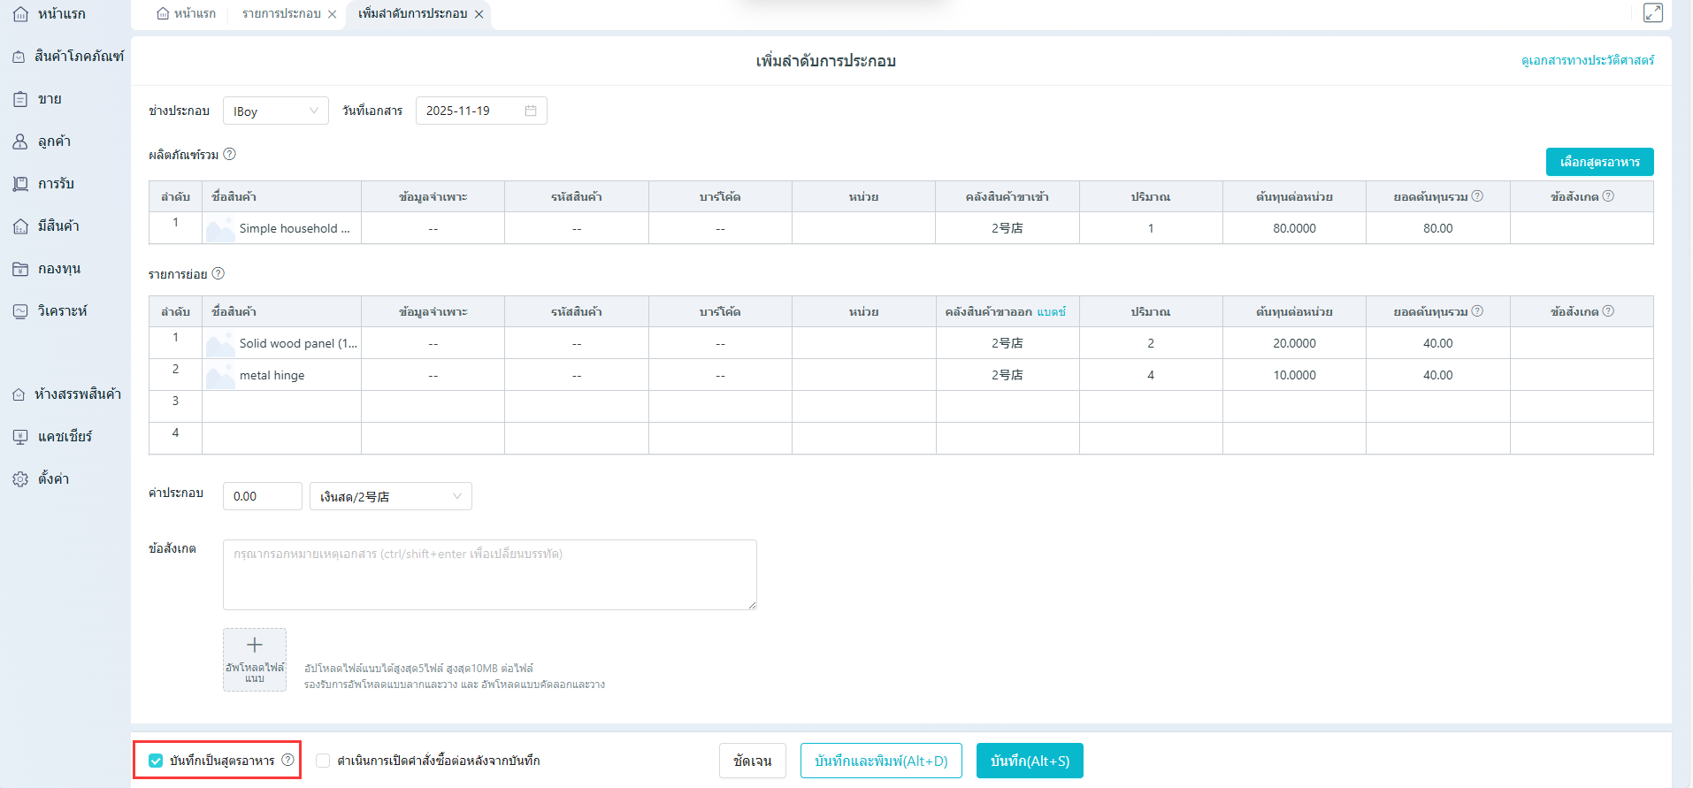
Task: Click help icon next to รายการย่อย
Action: [218, 273]
